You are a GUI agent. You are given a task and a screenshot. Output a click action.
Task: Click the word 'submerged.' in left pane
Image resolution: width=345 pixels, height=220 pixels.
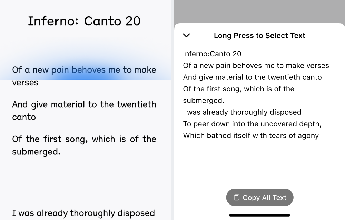point(36,152)
